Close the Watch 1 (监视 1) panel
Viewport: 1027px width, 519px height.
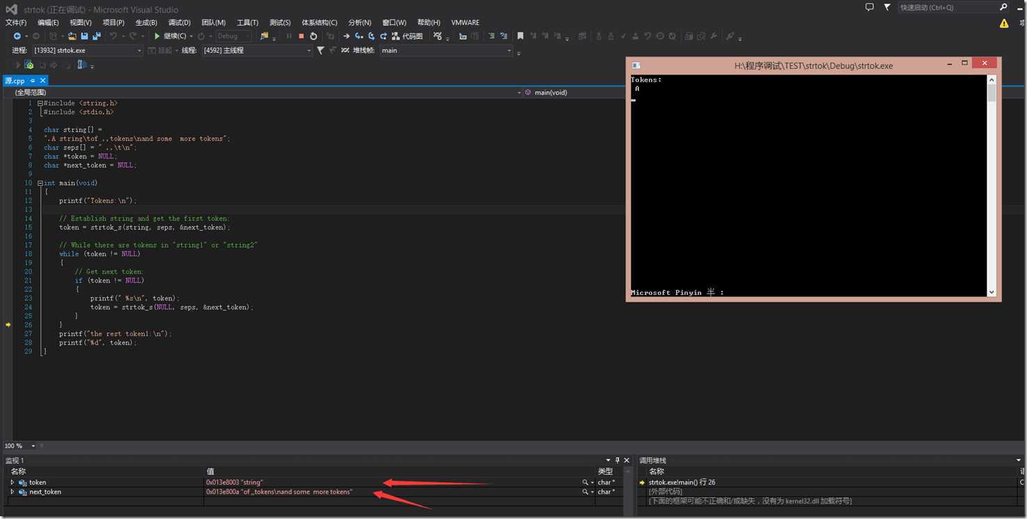pyautogui.click(x=627, y=461)
